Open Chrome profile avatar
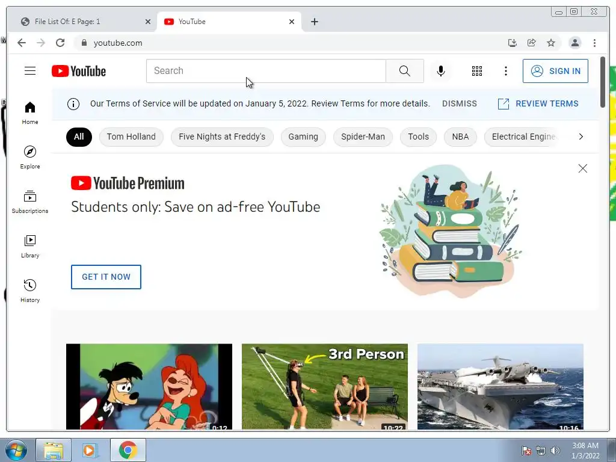Viewport: 616px width, 462px height. [574, 43]
